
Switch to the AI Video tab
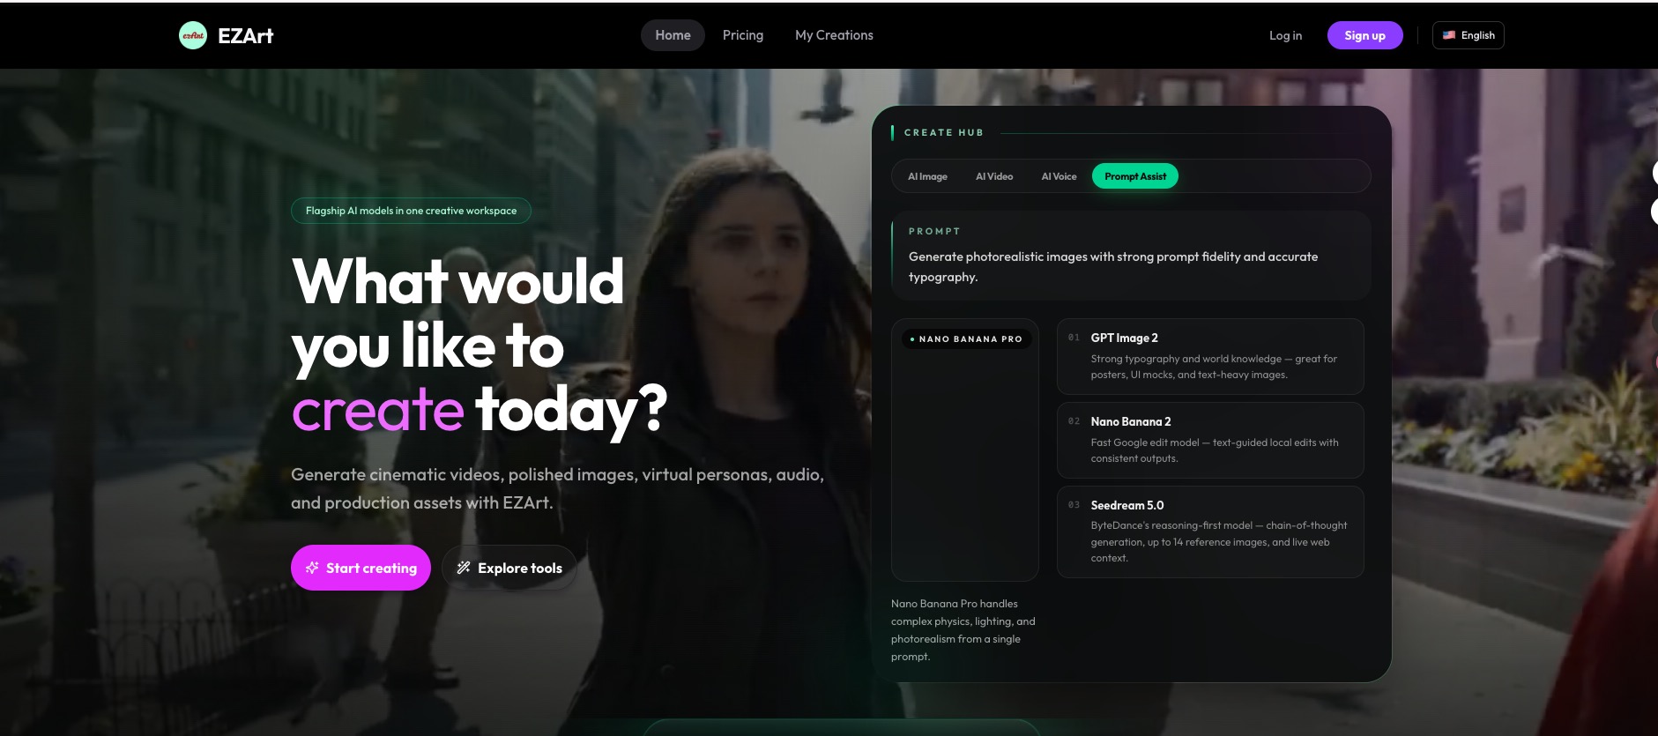[994, 176]
